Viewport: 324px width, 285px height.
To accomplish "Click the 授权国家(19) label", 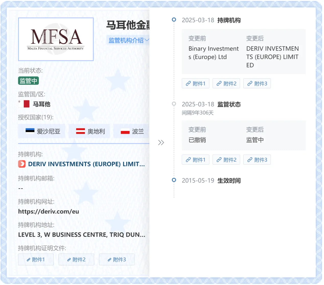I will click(36, 117).
